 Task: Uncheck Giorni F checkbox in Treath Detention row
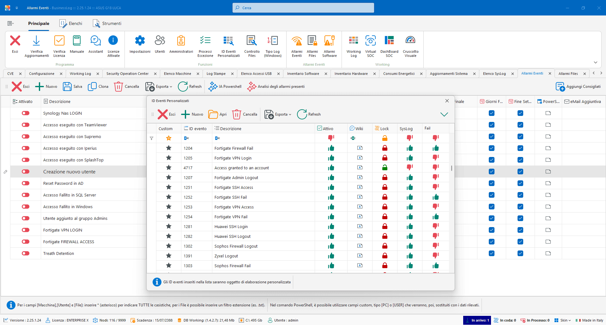(x=491, y=253)
